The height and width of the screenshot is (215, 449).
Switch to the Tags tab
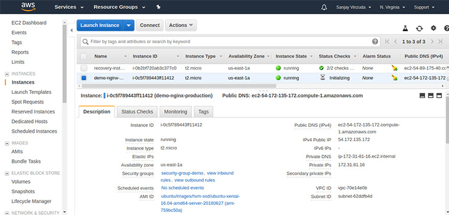(203, 112)
